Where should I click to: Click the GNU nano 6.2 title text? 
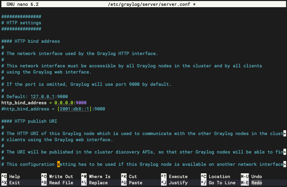(x=23, y=4)
